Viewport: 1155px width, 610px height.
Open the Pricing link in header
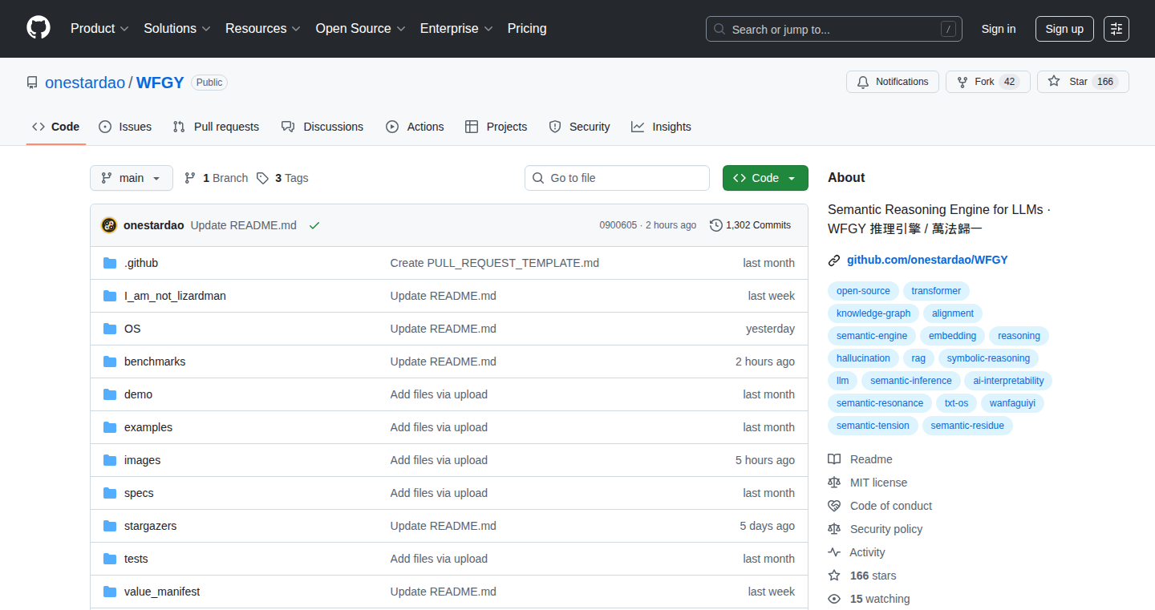pos(527,28)
